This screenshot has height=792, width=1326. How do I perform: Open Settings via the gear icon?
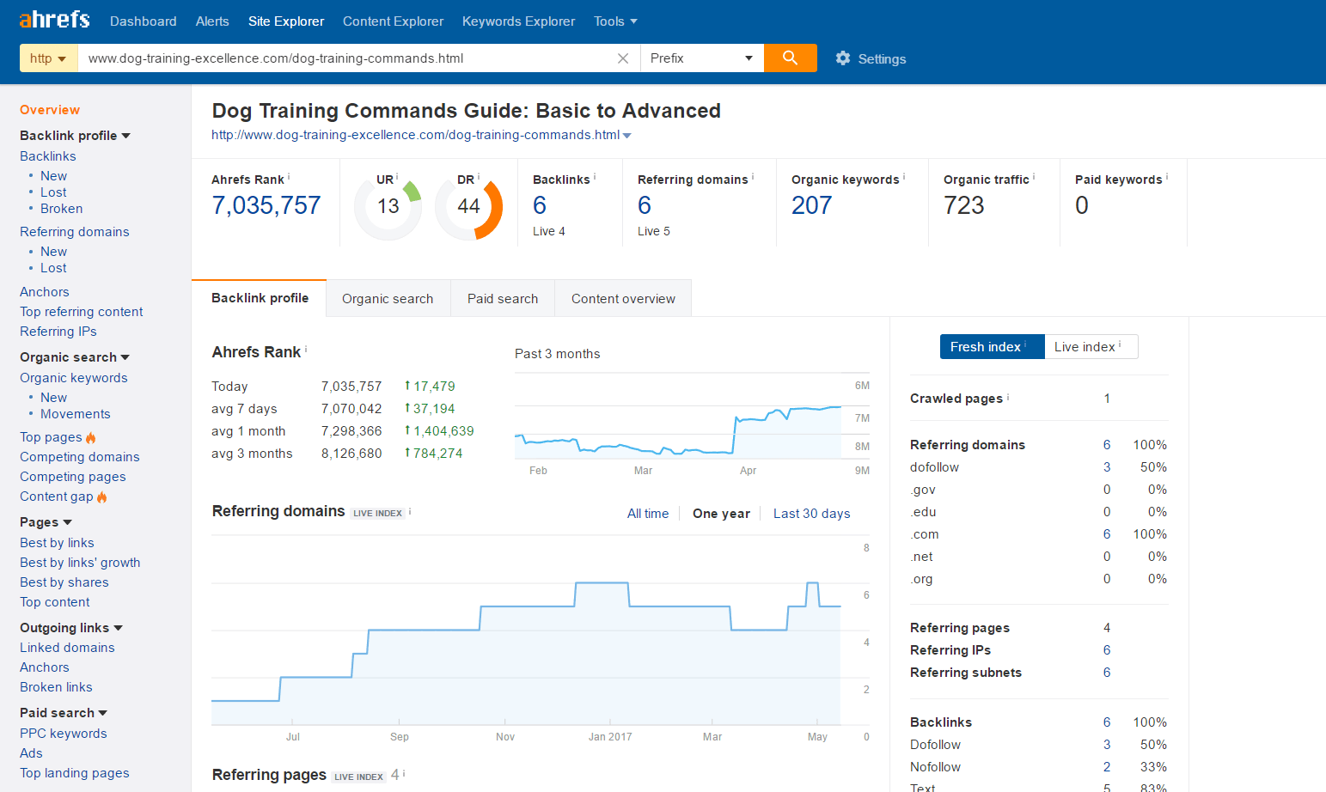point(843,58)
